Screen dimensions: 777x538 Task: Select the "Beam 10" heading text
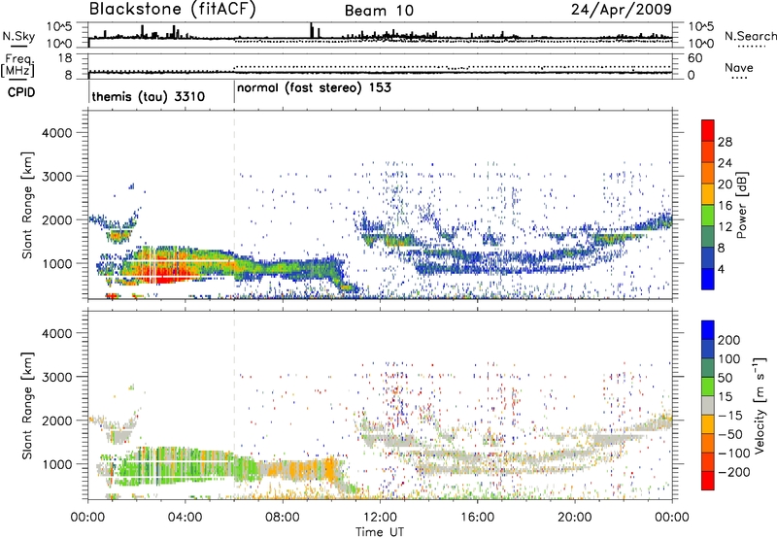(380, 11)
